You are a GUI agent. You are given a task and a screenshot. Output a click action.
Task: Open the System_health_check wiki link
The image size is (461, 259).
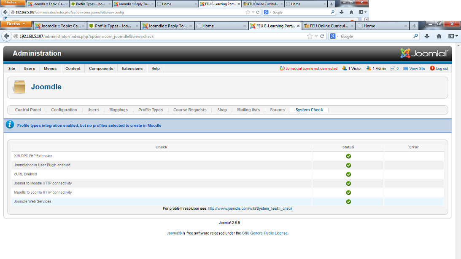[250, 208]
